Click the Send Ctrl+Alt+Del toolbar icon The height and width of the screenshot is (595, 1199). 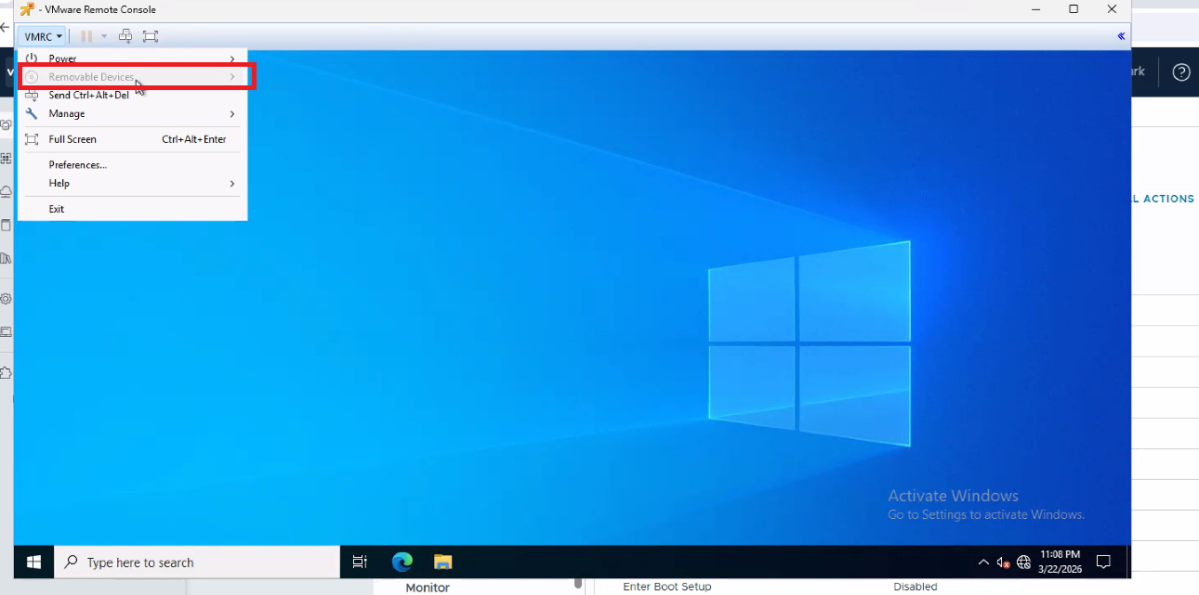[x=125, y=36]
